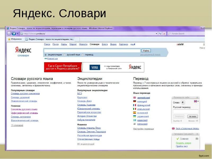Open Тест «Созвучные слова» link
Image resolution: width=212 pixels, height=159 pixels.
(187, 129)
